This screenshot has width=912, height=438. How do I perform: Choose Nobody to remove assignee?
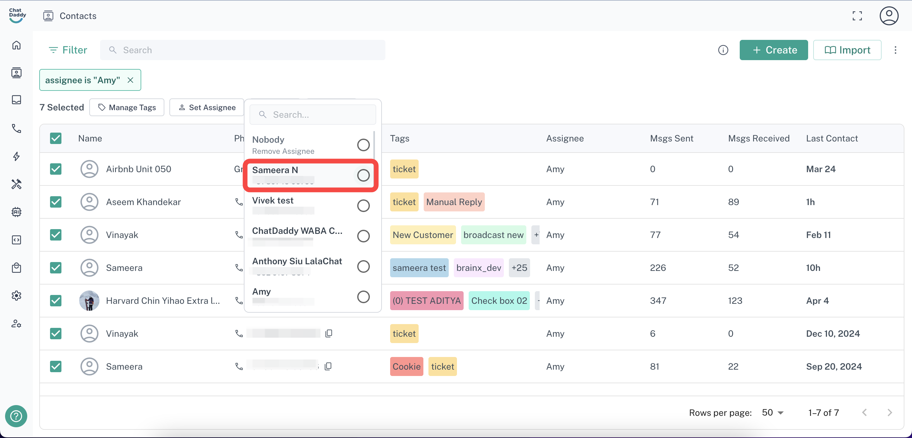point(363,145)
